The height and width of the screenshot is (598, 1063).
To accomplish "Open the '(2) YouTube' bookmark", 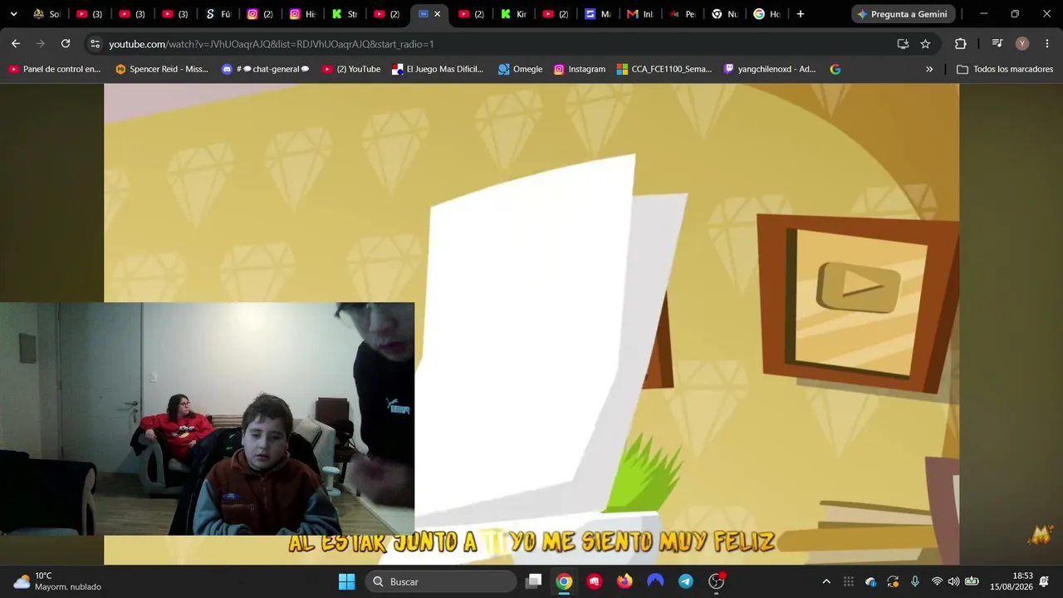I will click(351, 69).
